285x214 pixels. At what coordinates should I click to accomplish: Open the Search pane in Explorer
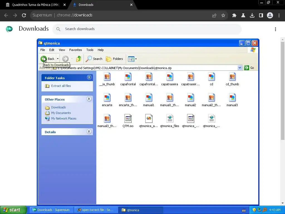(x=94, y=59)
